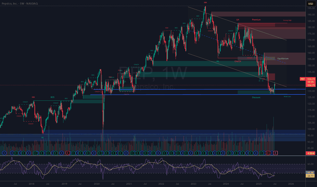Select the EQH label near 2022
317x187 pixels.
167,28
